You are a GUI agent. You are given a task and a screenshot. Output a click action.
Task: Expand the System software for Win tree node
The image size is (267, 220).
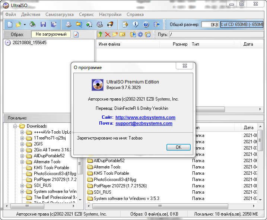click(x=22, y=191)
